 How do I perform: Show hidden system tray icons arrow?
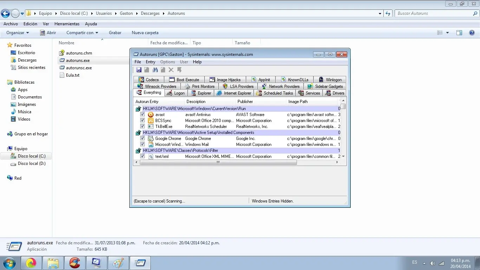tap(424, 263)
